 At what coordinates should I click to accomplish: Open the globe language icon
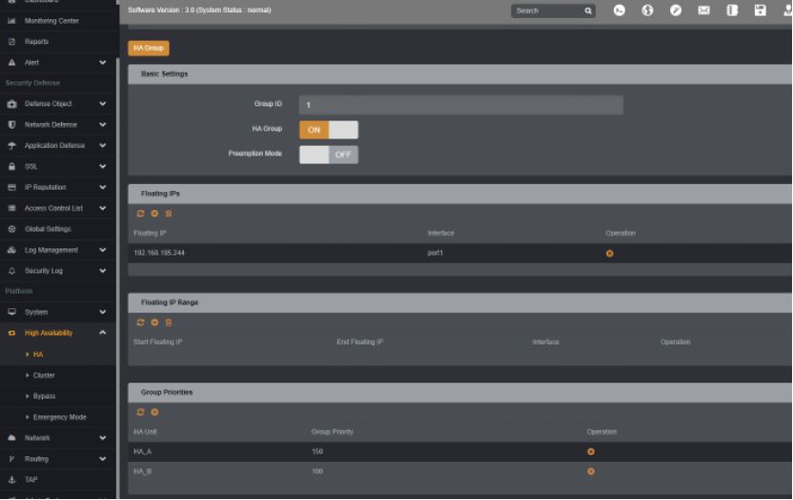point(647,10)
